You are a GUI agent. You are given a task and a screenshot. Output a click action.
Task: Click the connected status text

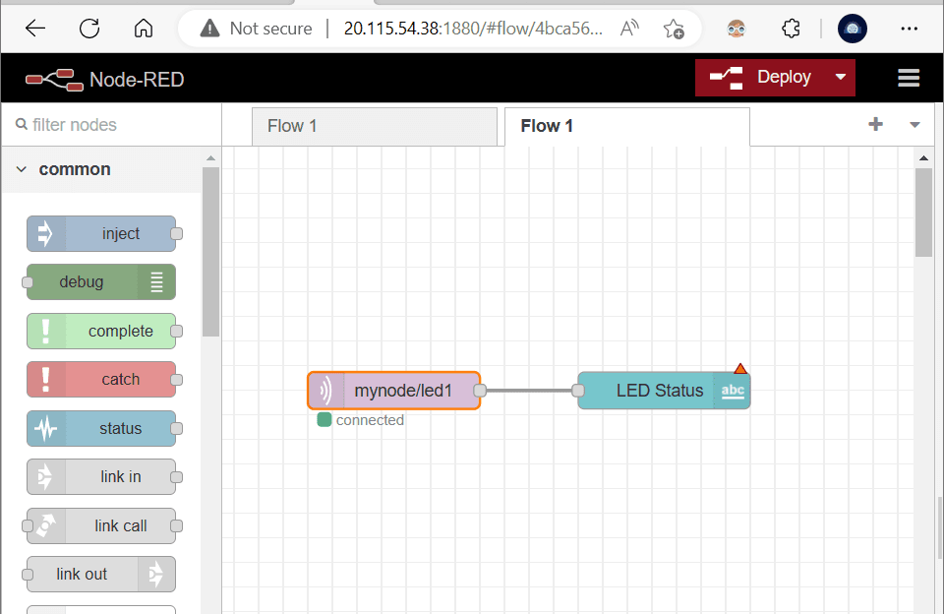tap(370, 420)
